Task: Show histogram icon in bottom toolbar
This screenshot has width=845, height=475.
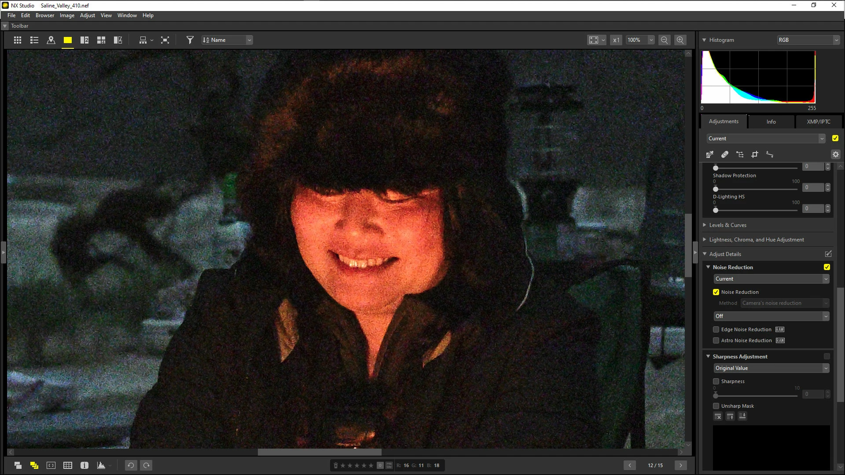Action: pos(101,465)
